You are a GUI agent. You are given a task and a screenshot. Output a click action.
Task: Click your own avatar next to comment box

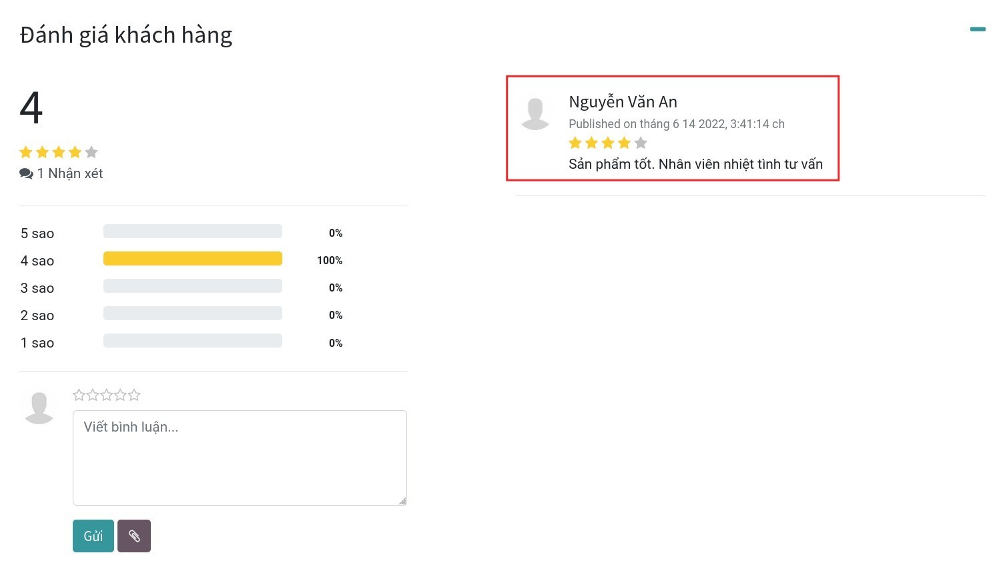39,408
